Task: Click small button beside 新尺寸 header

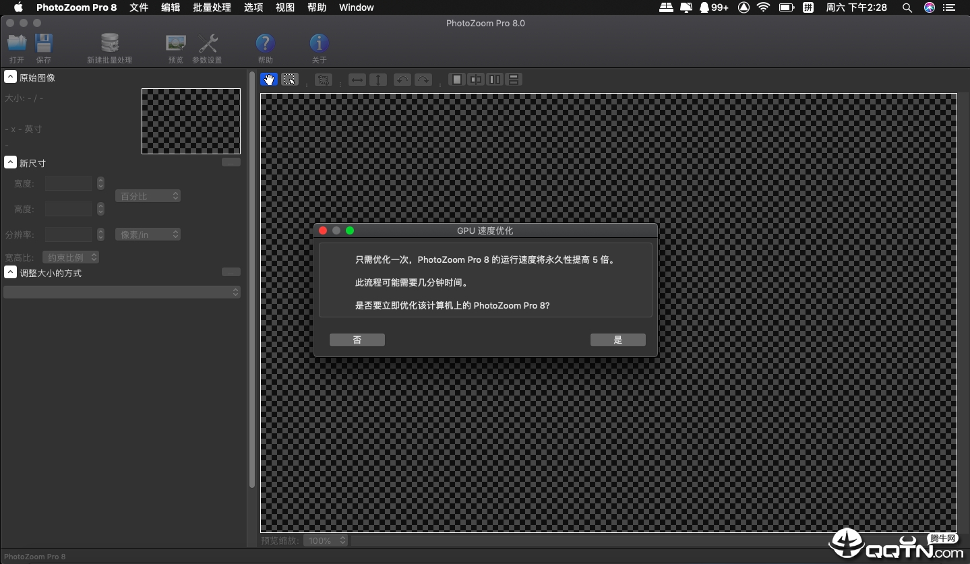Action: (231, 162)
